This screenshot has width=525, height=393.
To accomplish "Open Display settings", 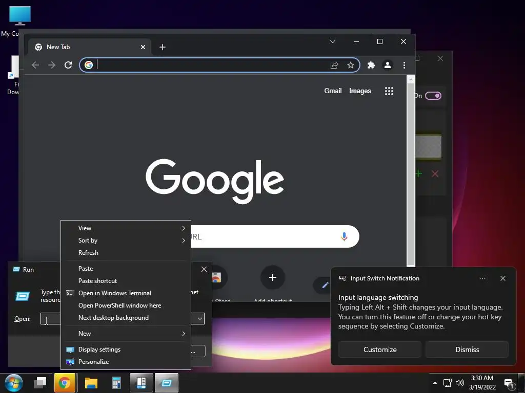I will tap(126, 349).
